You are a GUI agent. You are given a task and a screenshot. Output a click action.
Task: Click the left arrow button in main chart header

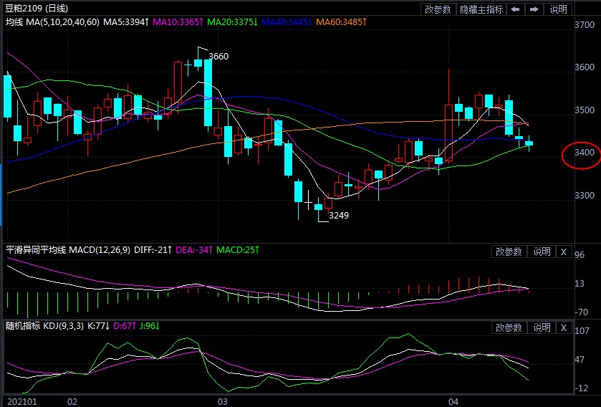click(x=516, y=9)
